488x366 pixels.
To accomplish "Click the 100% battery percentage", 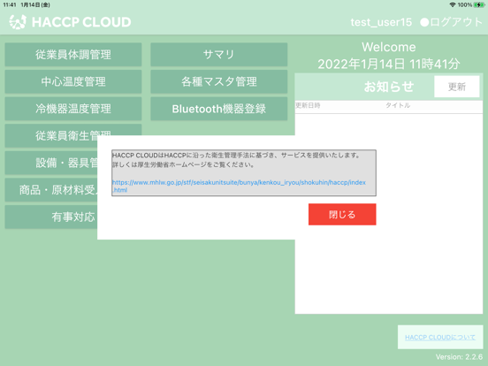I will (465, 4).
